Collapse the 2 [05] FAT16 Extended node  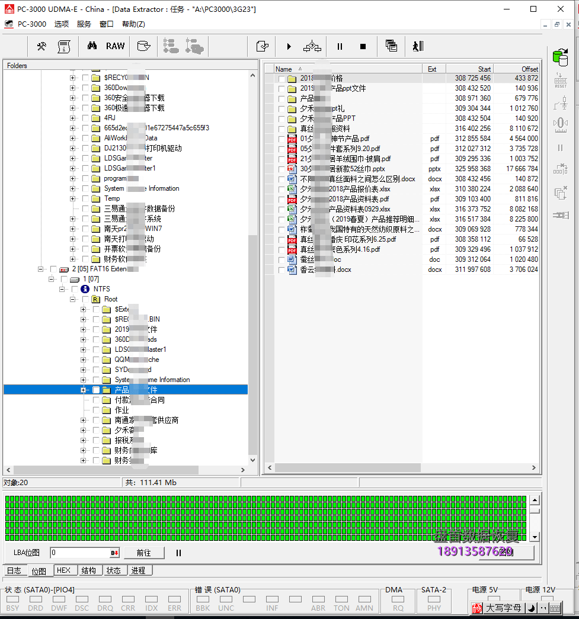(x=41, y=269)
